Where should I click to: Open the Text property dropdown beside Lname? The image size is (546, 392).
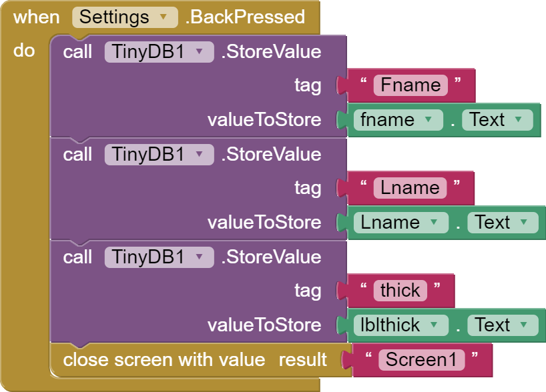click(x=523, y=223)
